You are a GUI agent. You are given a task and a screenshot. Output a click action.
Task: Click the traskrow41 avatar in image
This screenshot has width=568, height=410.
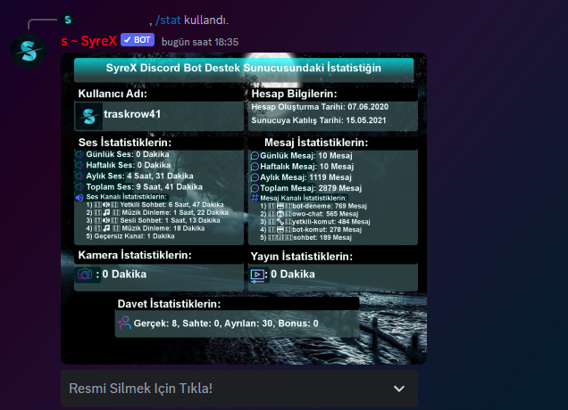88,116
